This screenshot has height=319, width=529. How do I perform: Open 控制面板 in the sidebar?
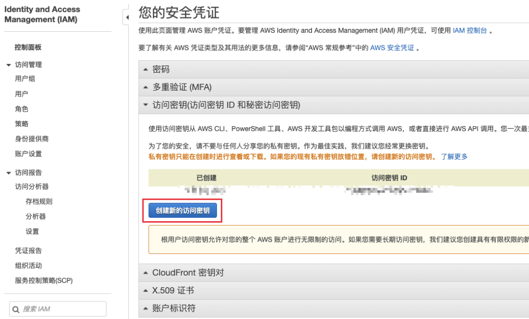(x=28, y=47)
